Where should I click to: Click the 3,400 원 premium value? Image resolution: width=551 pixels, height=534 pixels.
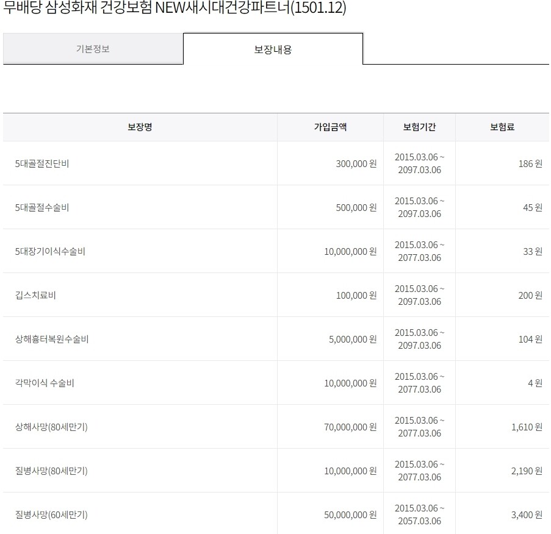527,514
